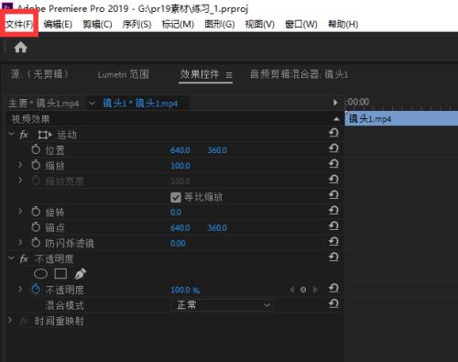The width and height of the screenshot is (458, 362).
Task: Open the 图形(G) menu
Action: (x=220, y=24)
